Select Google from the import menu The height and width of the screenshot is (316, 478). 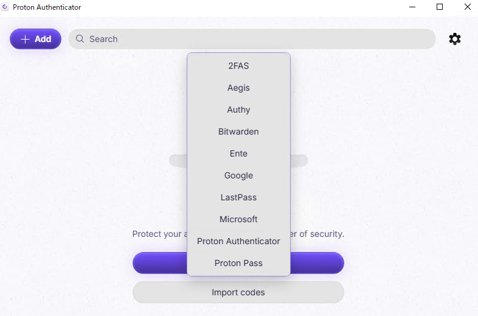click(x=238, y=175)
